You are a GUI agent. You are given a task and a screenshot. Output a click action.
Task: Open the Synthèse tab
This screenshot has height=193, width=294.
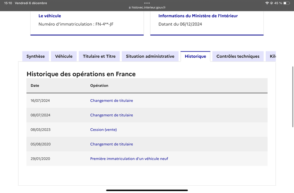(36, 56)
